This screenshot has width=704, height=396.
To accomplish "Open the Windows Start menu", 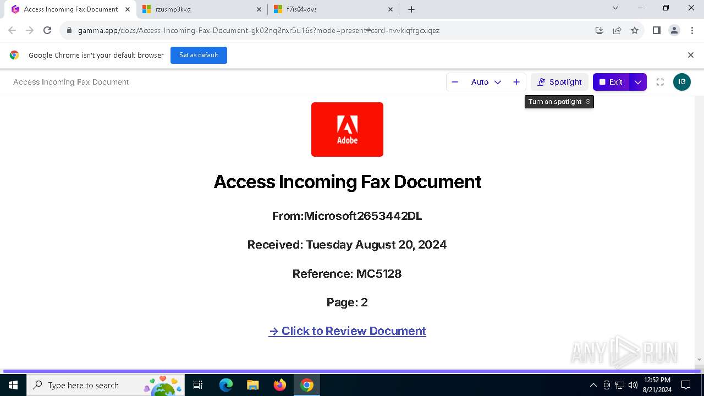I will tap(13, 385).
